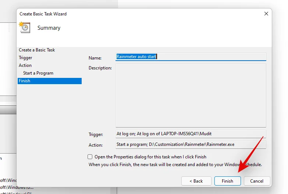Click the Trigger: label beside the field

click(96, 134)
